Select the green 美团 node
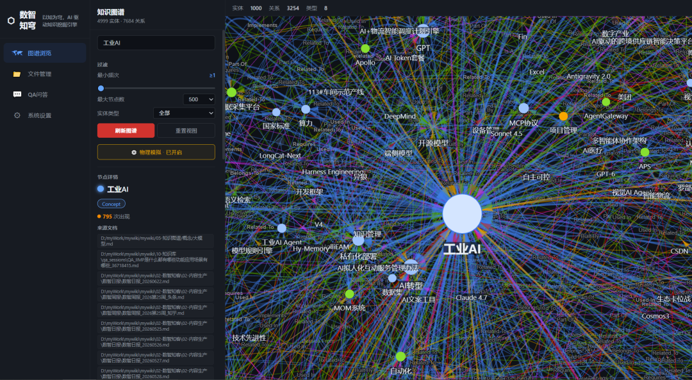Screen dimensions: 692x380 click(x=606, y=102)
